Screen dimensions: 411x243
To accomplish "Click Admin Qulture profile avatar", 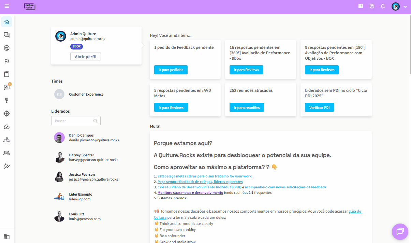I will (x=61, y=36).
